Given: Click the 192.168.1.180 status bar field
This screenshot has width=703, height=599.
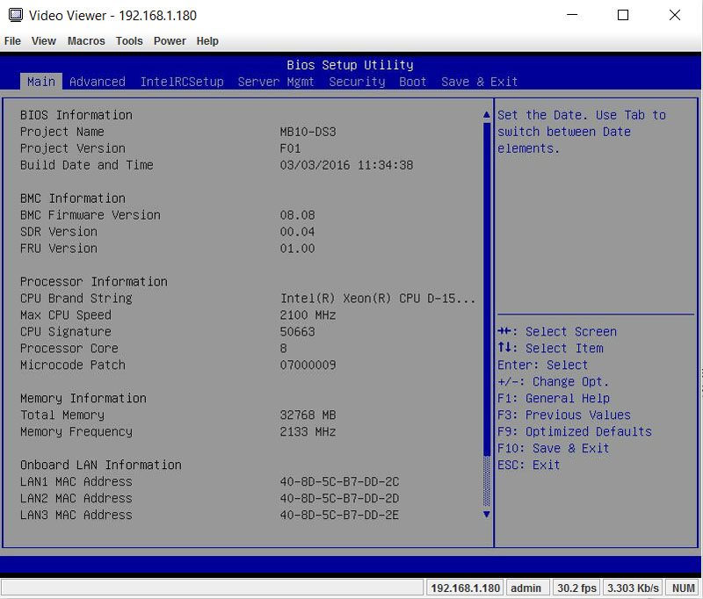Looking at the screenshot, I should pos(465,588).
